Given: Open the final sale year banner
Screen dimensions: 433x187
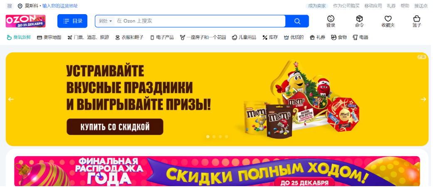Looking at the screenshot, I should coord(217,172).
